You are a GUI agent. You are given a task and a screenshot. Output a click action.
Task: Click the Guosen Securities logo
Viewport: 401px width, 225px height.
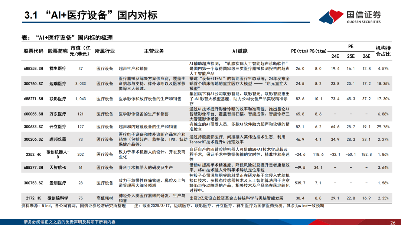tap(350, 17)
